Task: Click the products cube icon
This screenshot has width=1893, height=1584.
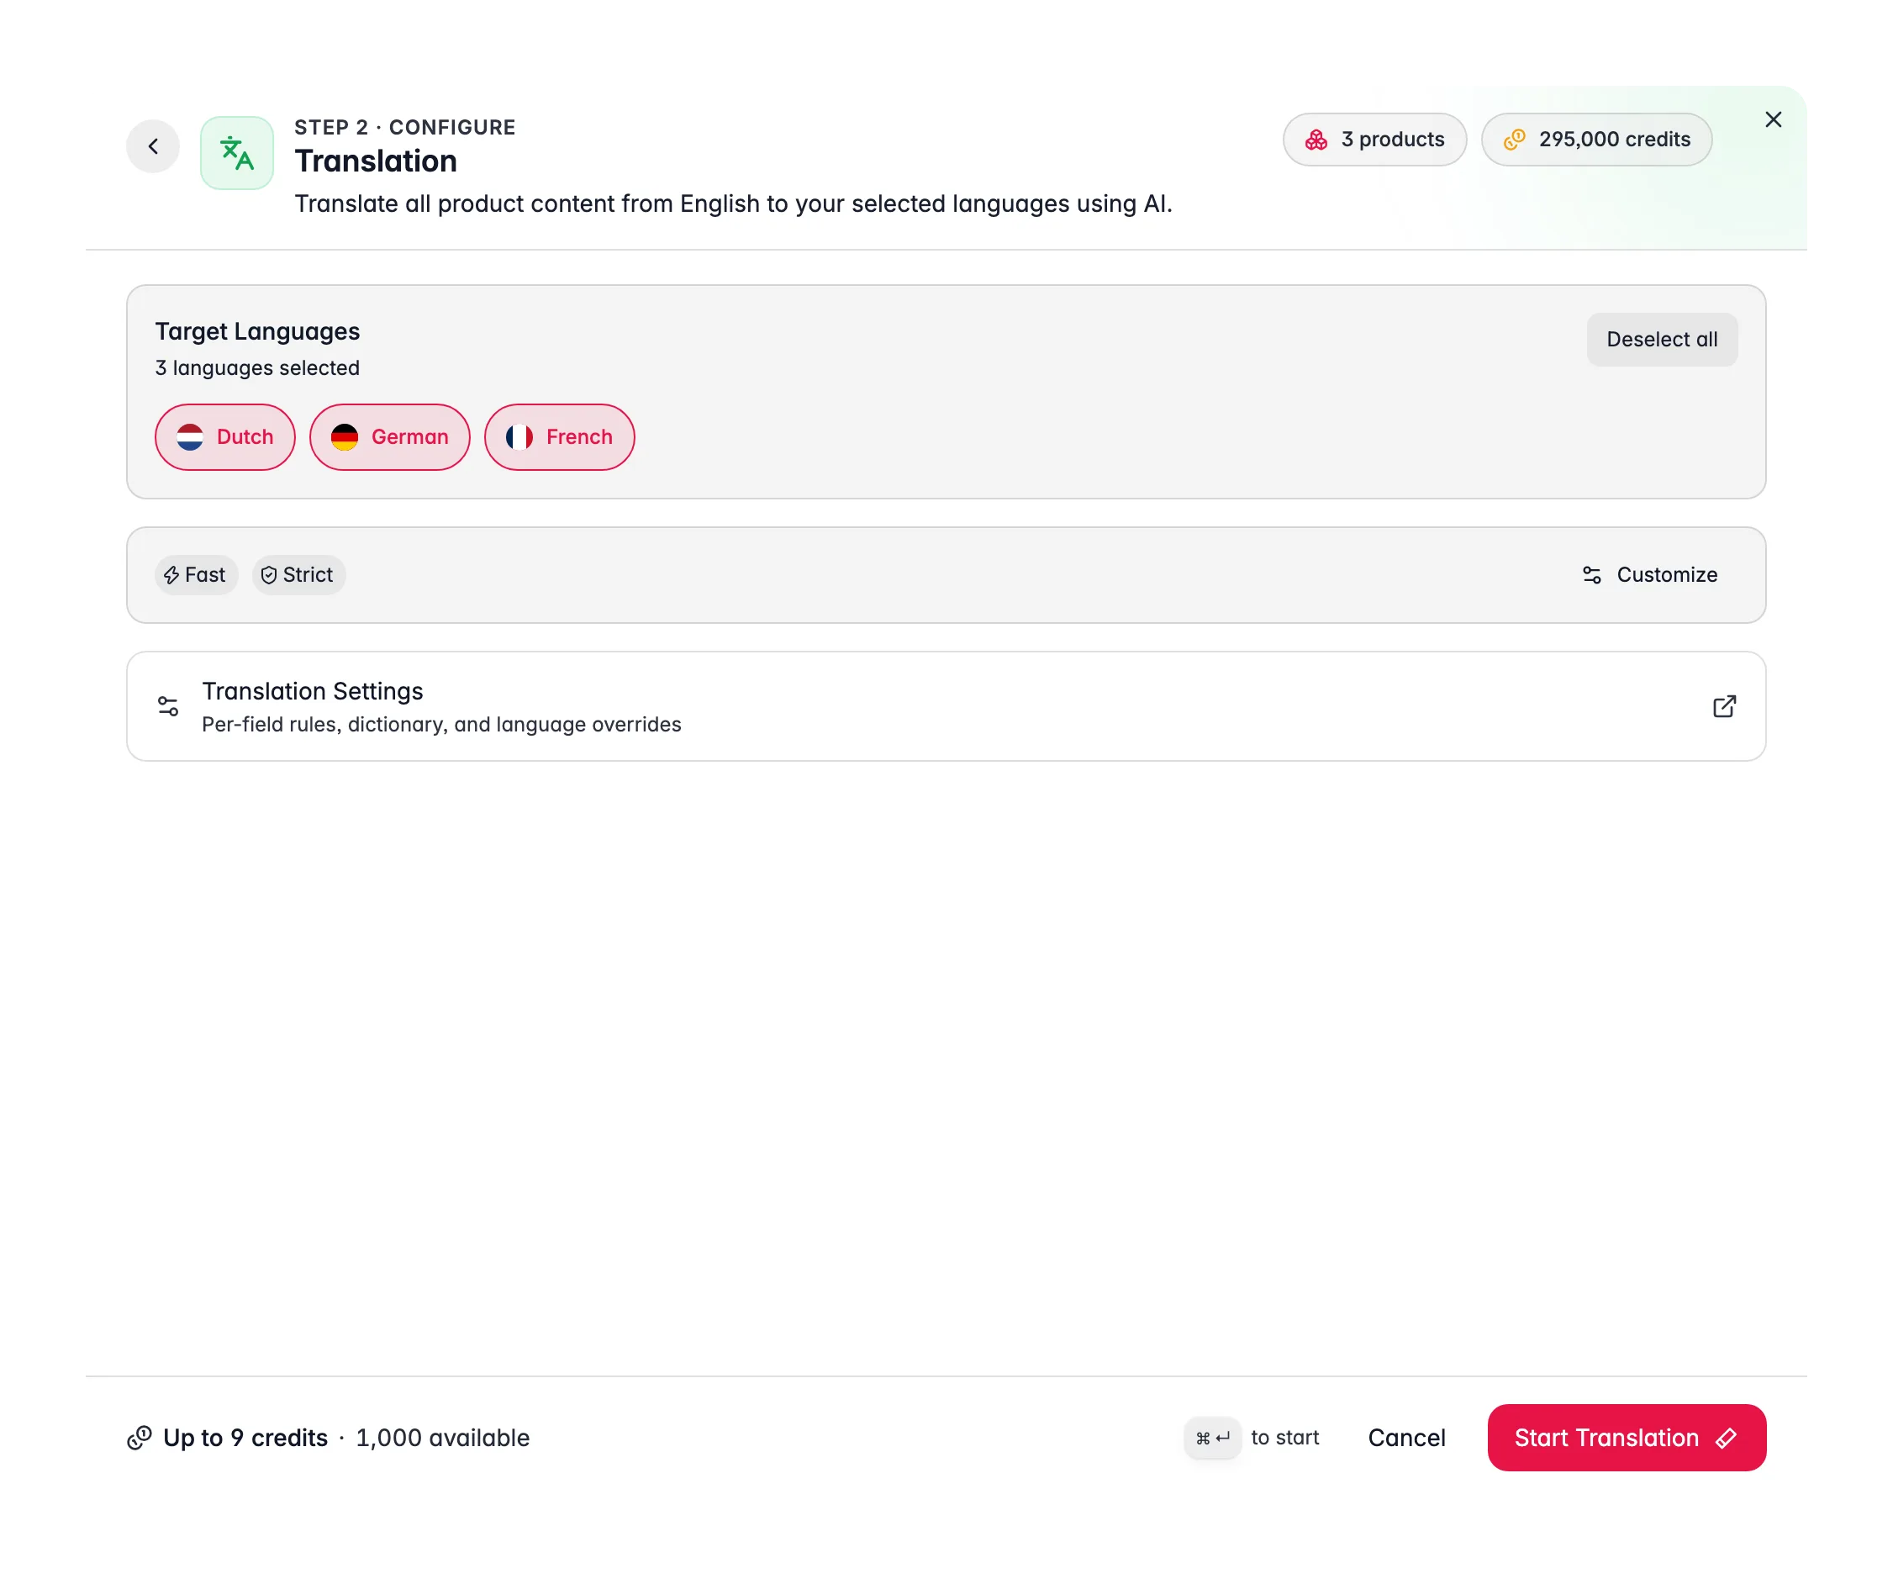Action: pyautogui.click(x=1316, y=140)
